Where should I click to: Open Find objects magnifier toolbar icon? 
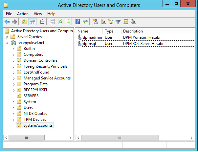click(126, 22)
